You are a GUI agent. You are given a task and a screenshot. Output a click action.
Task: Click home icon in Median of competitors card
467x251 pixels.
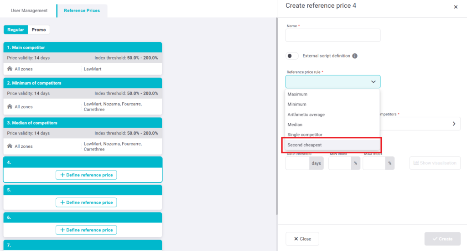[10, 146]
